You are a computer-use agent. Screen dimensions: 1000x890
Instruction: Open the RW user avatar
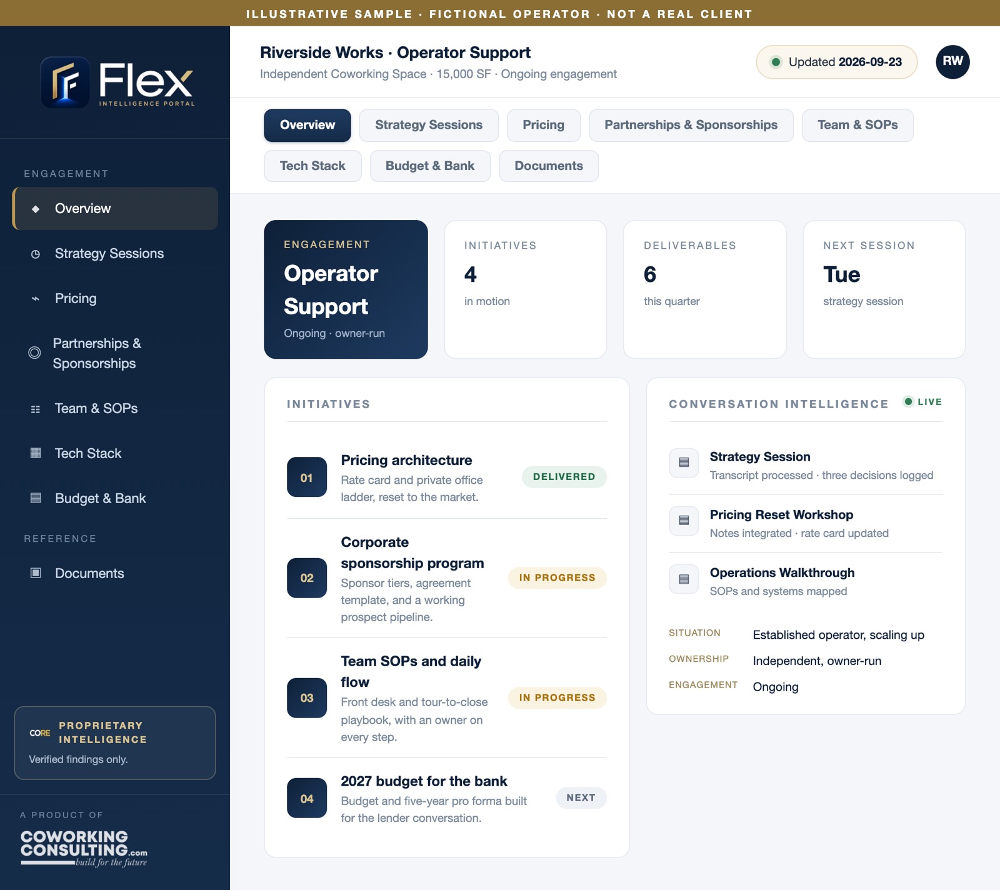pyautogui.click(x=952, y=62)
